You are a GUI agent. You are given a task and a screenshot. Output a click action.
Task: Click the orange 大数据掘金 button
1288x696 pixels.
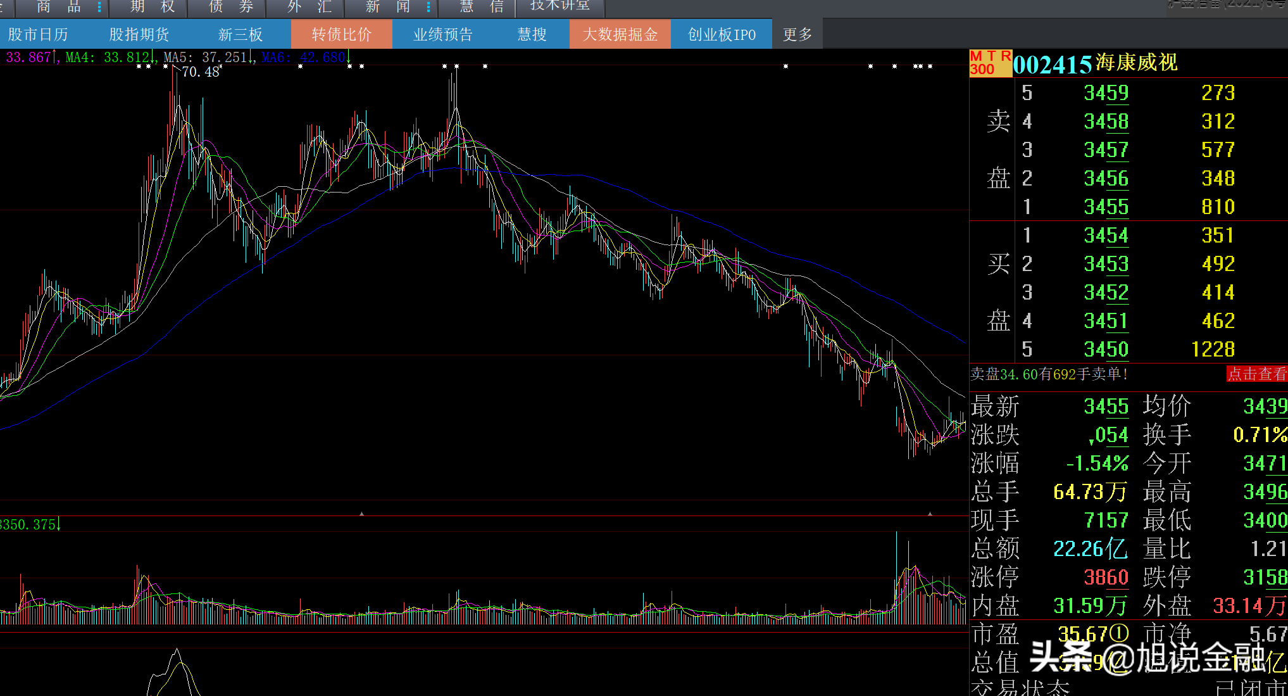click(620, 34)
